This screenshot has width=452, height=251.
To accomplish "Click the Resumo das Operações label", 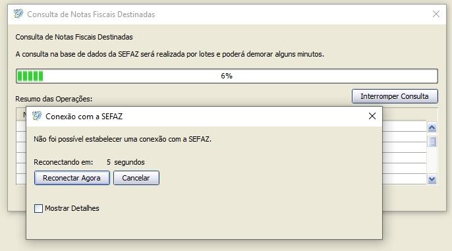I will pos(53,99).
